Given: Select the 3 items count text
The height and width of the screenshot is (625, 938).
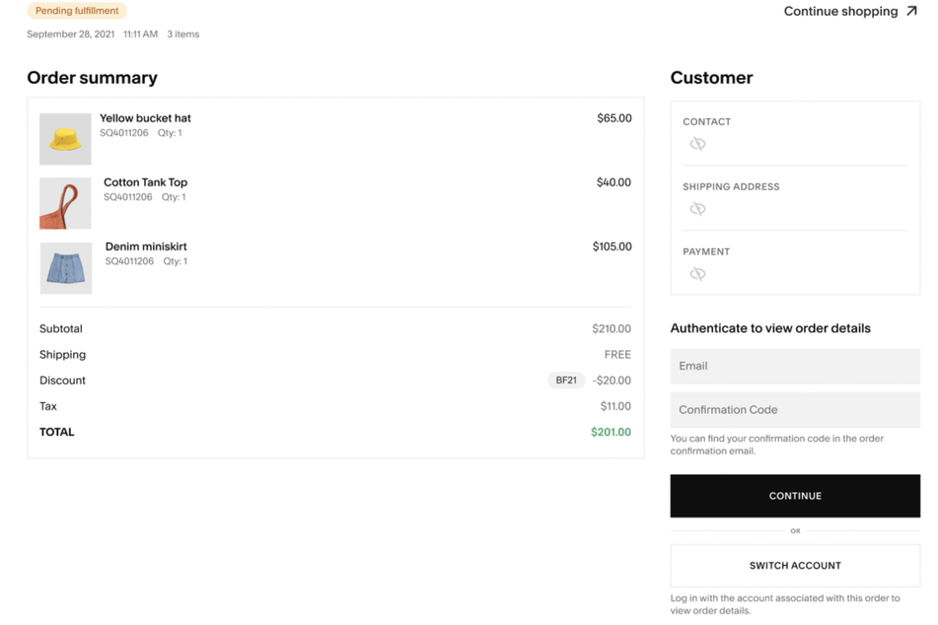Looking at the screenshot, I should tap(183, 35).
